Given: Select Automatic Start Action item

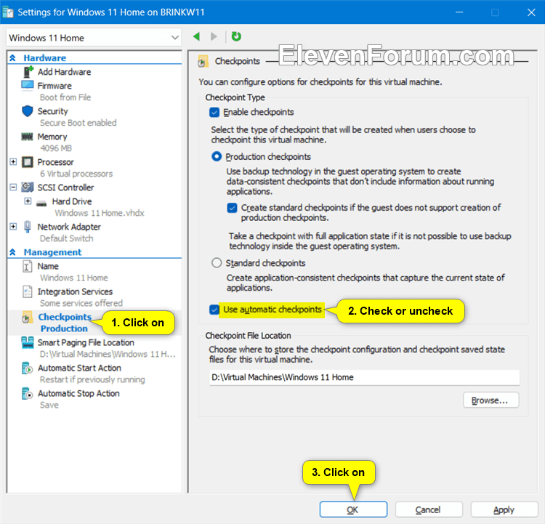Looking at the screenshot, I should click(79, 368).
